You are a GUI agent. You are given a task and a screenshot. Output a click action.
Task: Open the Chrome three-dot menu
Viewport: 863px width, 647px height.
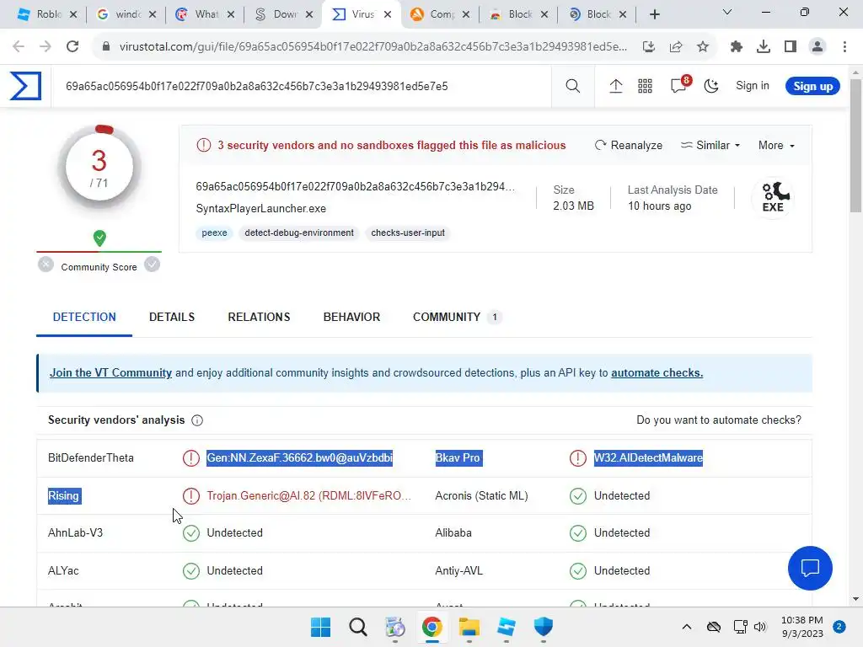coord(844,46)
